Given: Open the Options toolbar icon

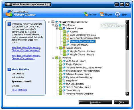Looking at the screenshot, I should (86, 14).
